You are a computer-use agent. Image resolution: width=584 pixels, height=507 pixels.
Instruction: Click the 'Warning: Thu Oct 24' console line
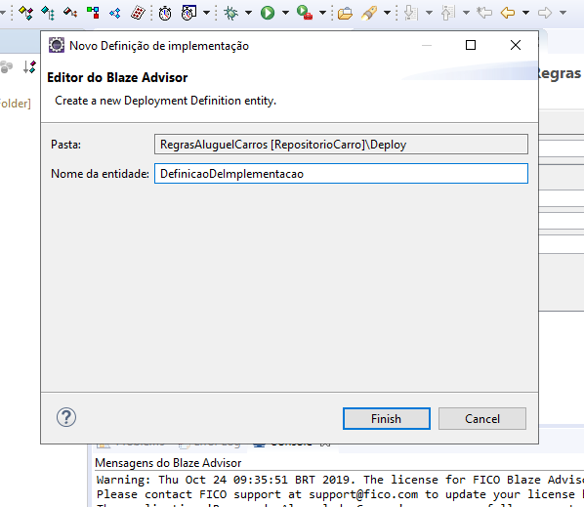[340, 480]
